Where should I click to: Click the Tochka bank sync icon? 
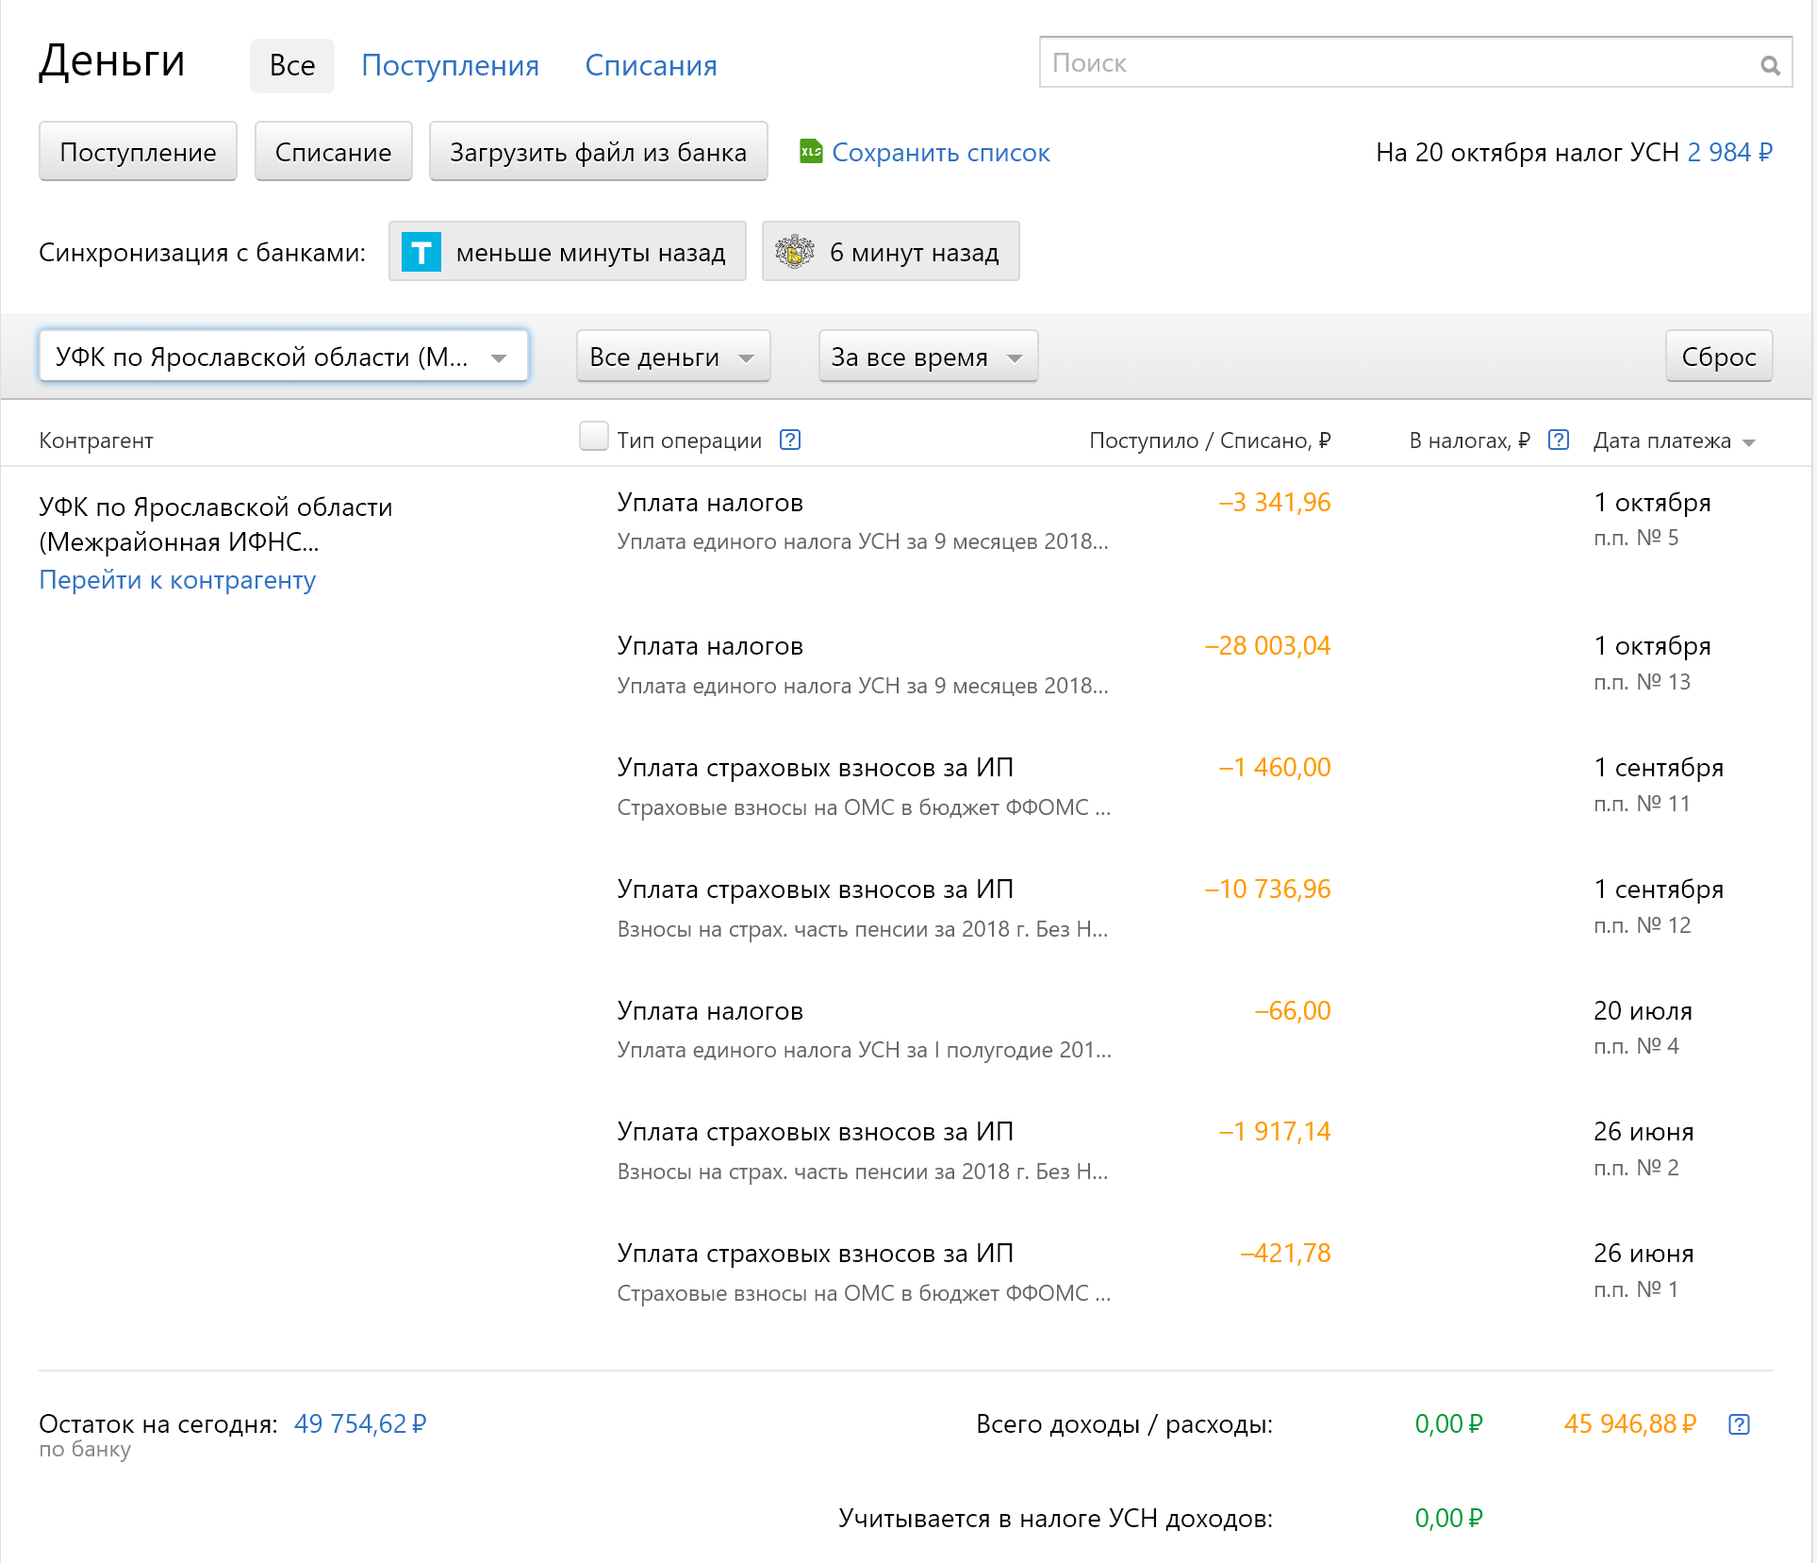coord(421,252)
